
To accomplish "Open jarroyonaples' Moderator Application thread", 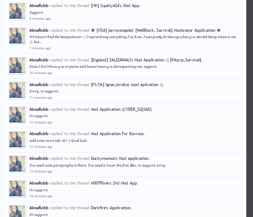I will coord(156,30).
